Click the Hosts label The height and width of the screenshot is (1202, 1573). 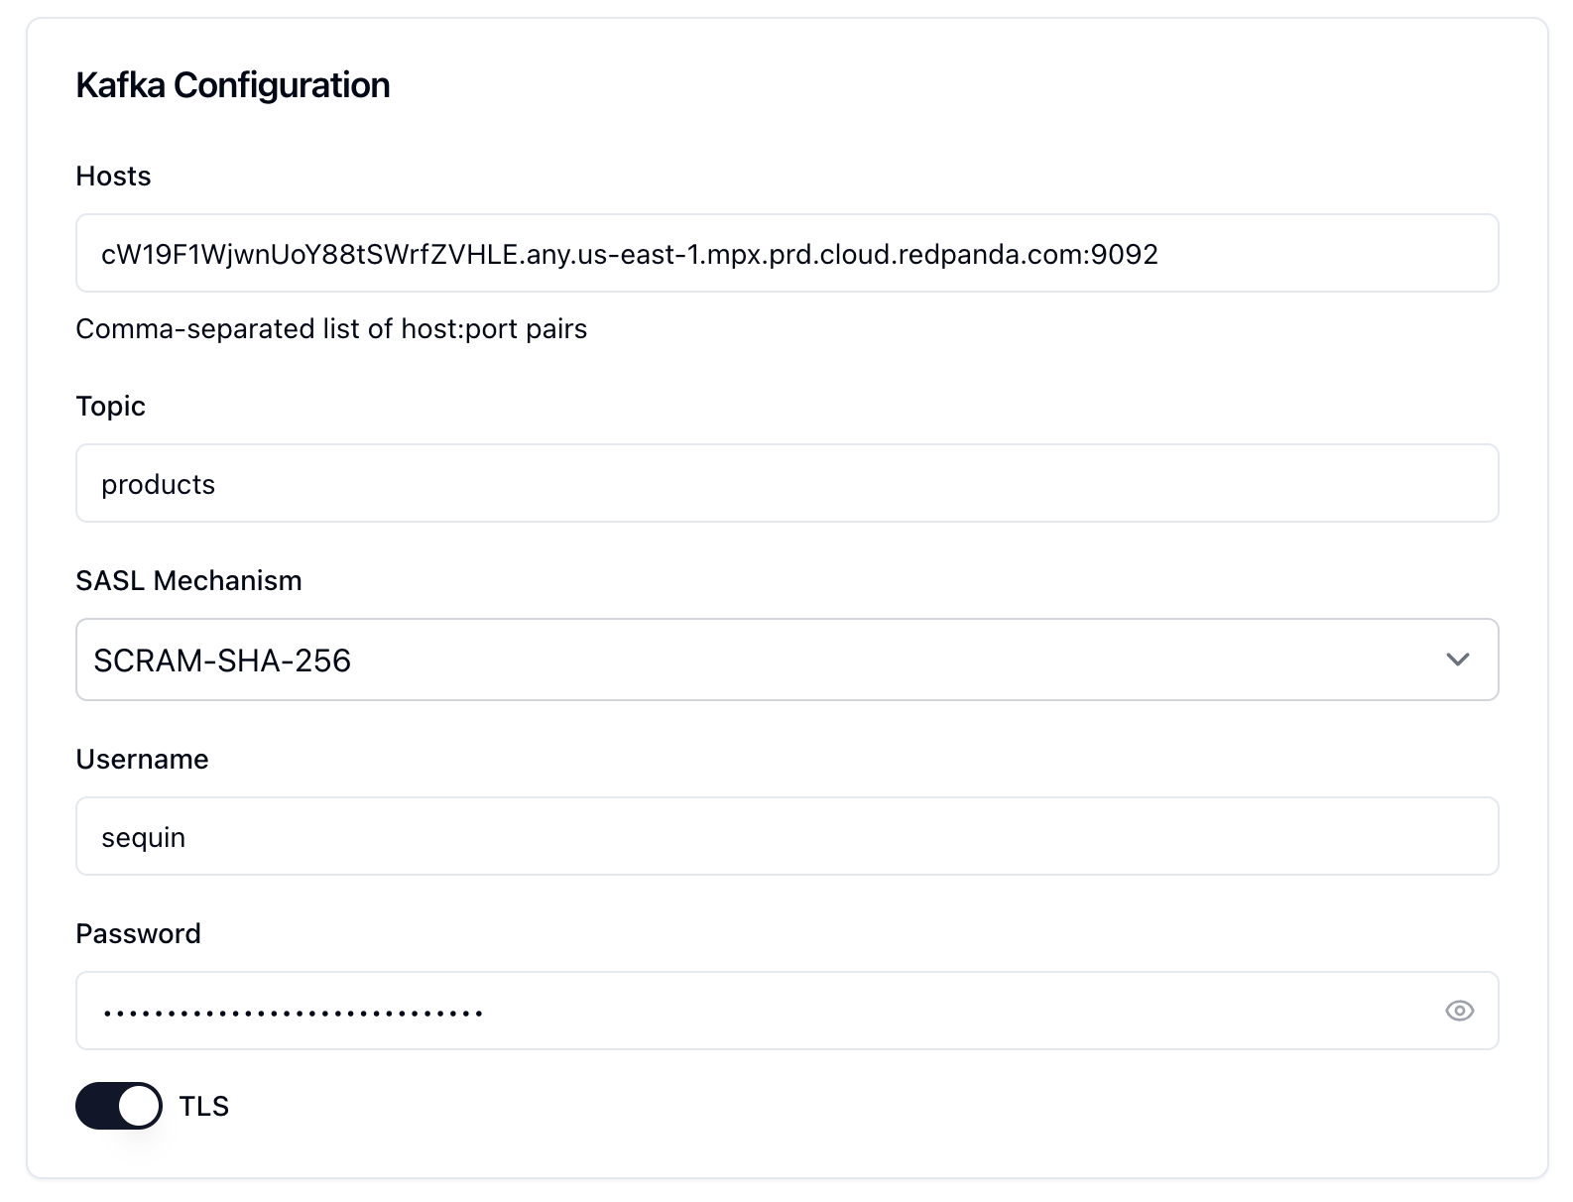click(x=112, y=176)
